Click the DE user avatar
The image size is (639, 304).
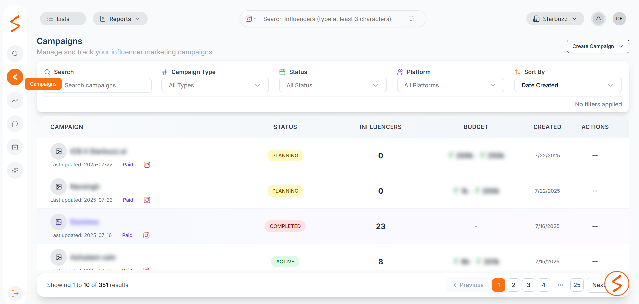tap(619, 19)
